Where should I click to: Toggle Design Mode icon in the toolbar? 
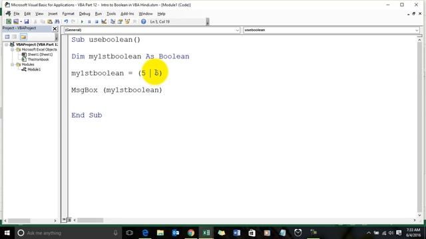pyautogui.click(x=104, y=22)
